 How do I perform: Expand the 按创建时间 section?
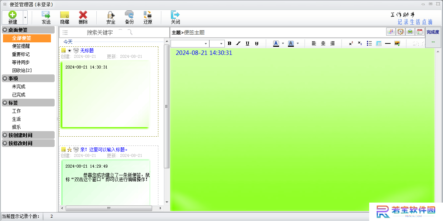[x=5, y=135]
